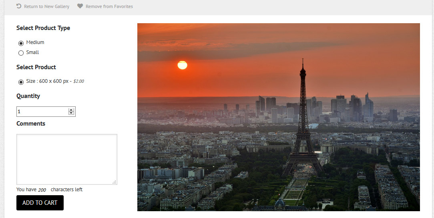The image size is (434, 218).
Task: Select the Small product type radio
Action: click(x=21, y=53)
